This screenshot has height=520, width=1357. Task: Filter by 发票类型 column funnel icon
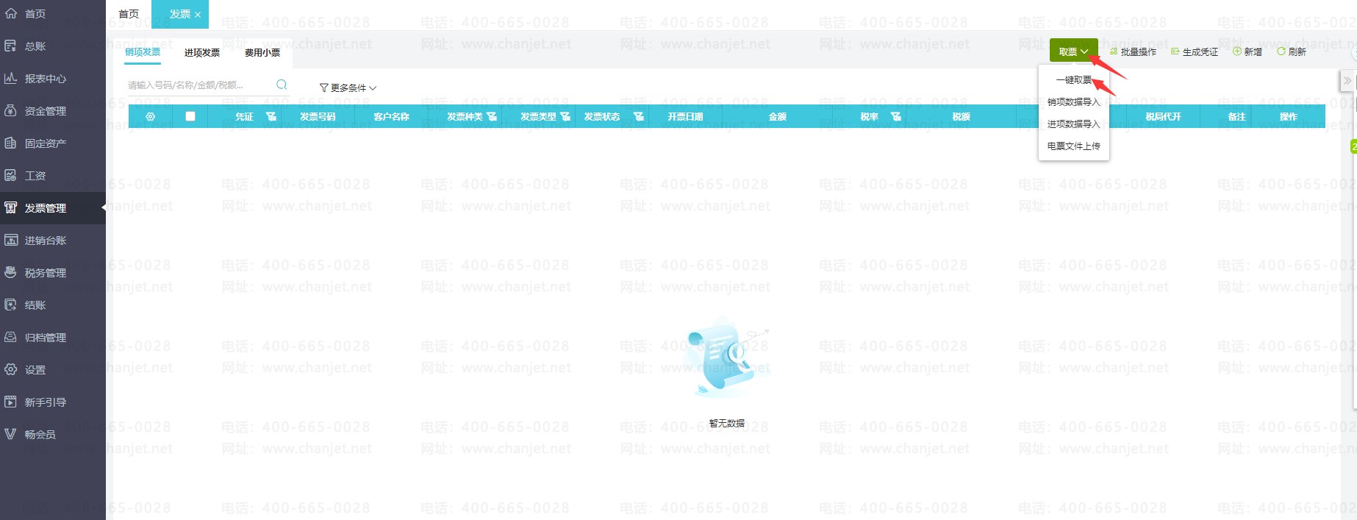(565, 116)
